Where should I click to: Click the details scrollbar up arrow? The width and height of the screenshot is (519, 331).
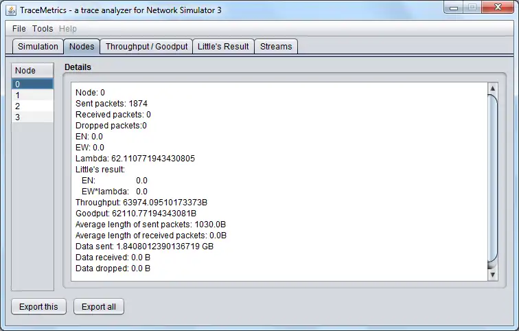coord(492,89)
